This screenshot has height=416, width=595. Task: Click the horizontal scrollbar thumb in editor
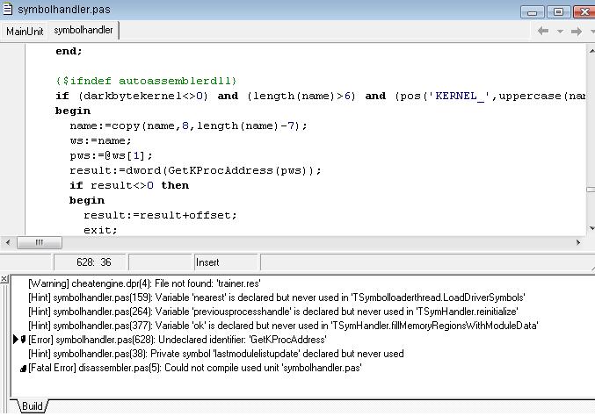pos(38,242)
